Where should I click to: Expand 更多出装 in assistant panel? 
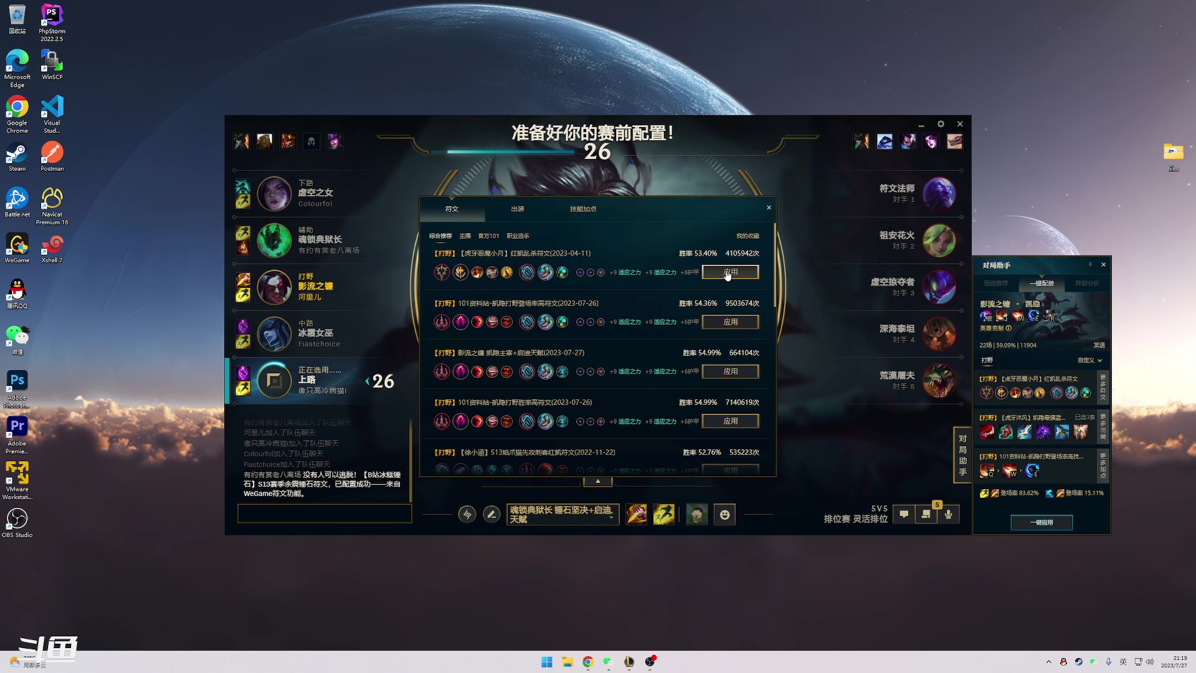coord(1103,427)
